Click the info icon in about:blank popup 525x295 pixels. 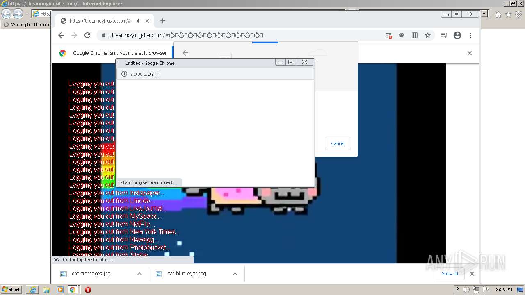coord(124,74)
